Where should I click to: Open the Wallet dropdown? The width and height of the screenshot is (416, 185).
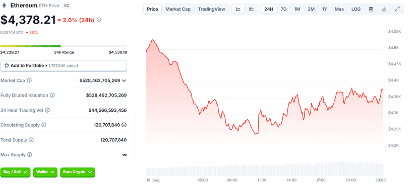coord(45,172)
